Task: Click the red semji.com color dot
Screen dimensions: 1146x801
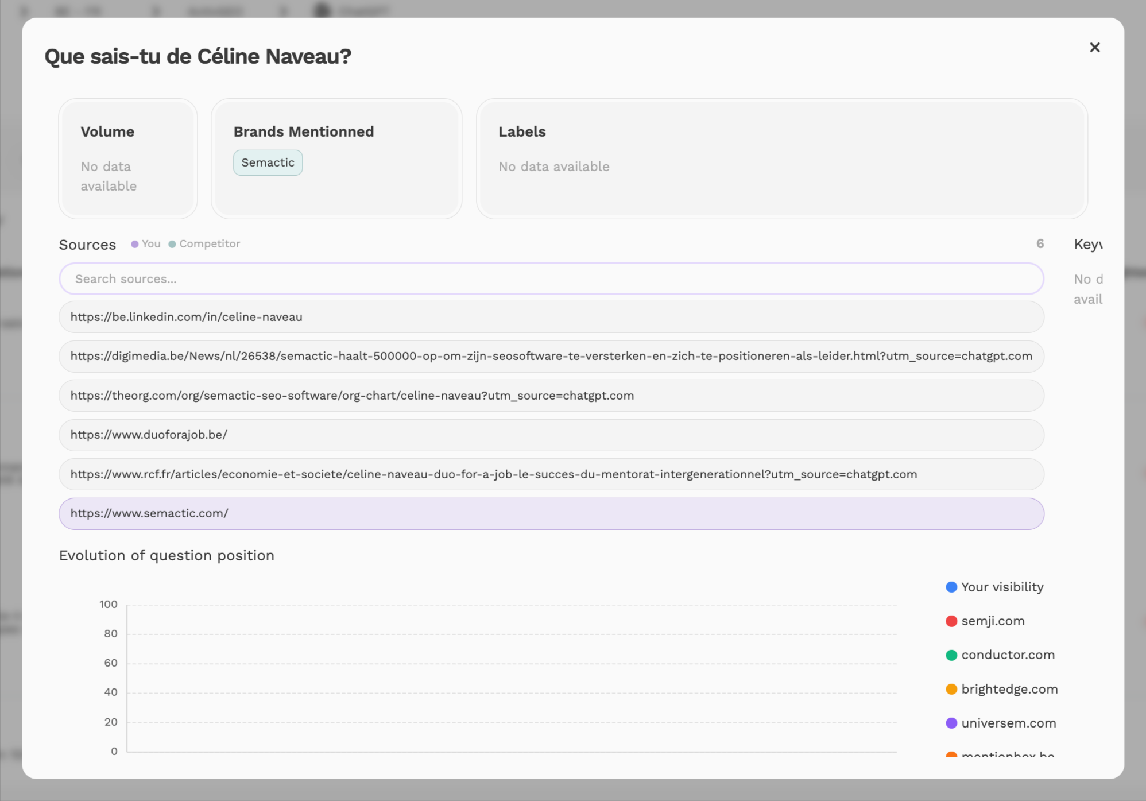Action: pos(951,621)
